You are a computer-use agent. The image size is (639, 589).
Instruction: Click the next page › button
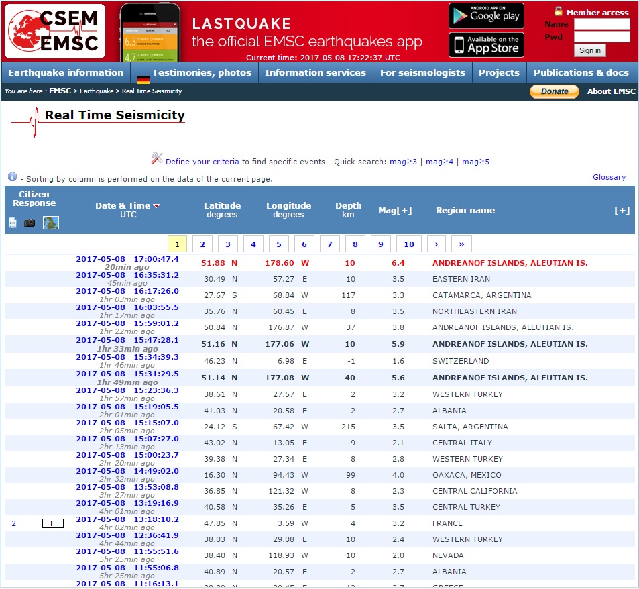436,244
